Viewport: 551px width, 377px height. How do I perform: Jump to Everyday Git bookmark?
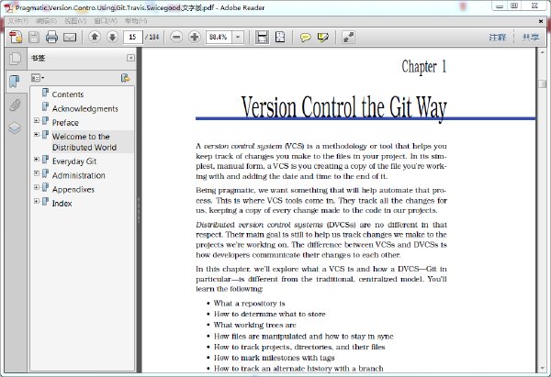coord(74,161)
